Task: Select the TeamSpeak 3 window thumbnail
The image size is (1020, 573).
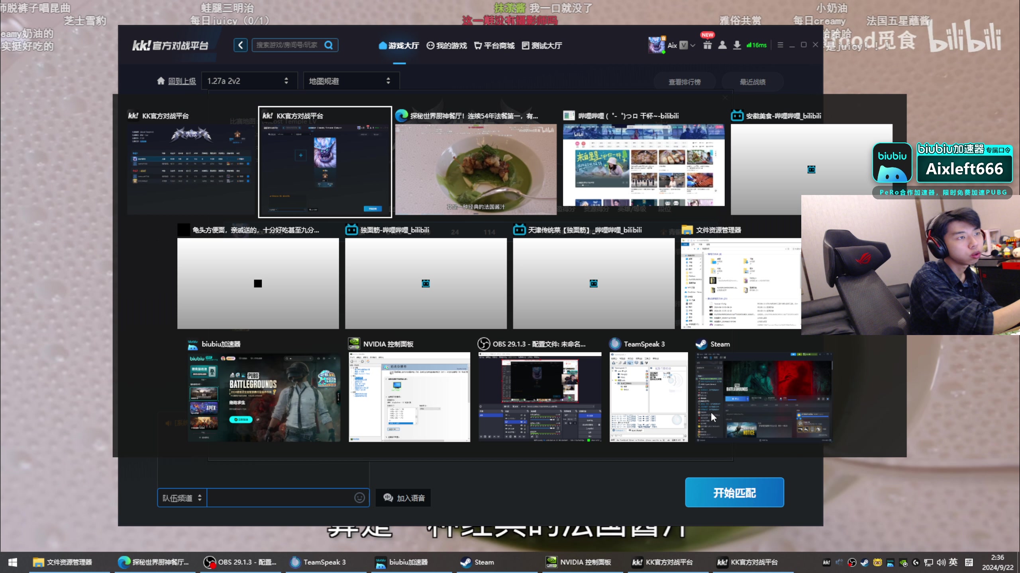Action: (x=649, y=397)
